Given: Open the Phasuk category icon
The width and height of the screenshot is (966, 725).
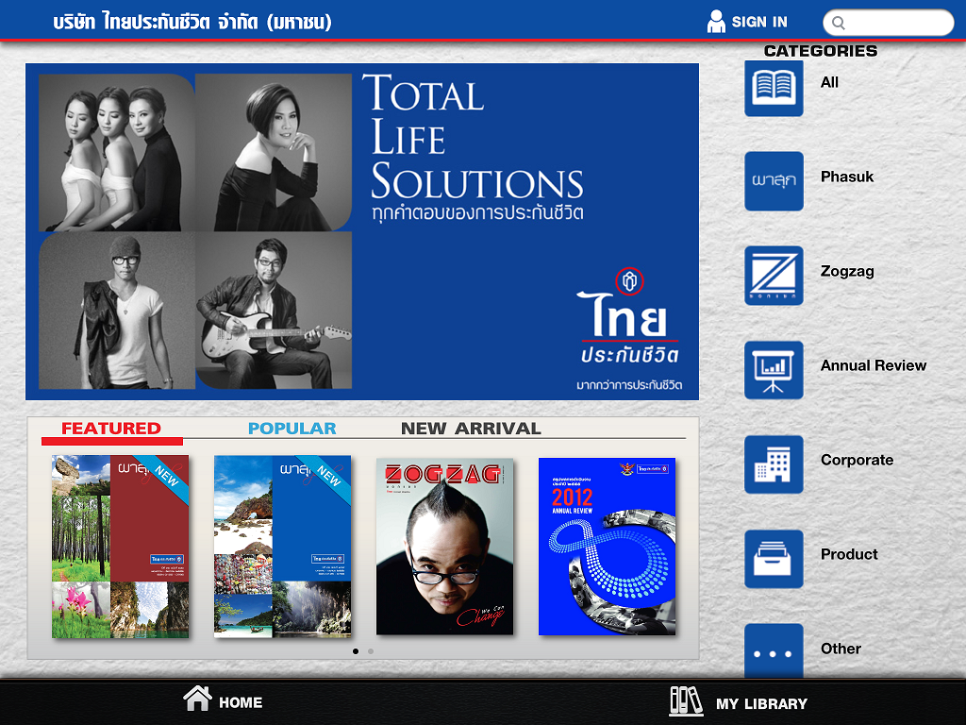Looking at the screenshot, I should [x=774, y=181].
